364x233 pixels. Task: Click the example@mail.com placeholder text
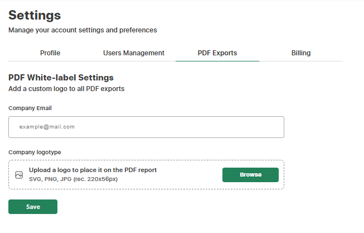point(47,127)
